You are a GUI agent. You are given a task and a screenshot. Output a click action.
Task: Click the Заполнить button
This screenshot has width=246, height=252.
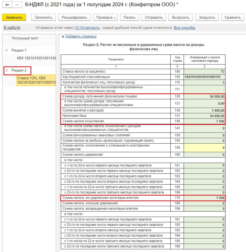[x=43, y=17]
